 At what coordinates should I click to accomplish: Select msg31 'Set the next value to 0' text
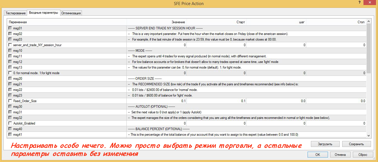(164, 112)
